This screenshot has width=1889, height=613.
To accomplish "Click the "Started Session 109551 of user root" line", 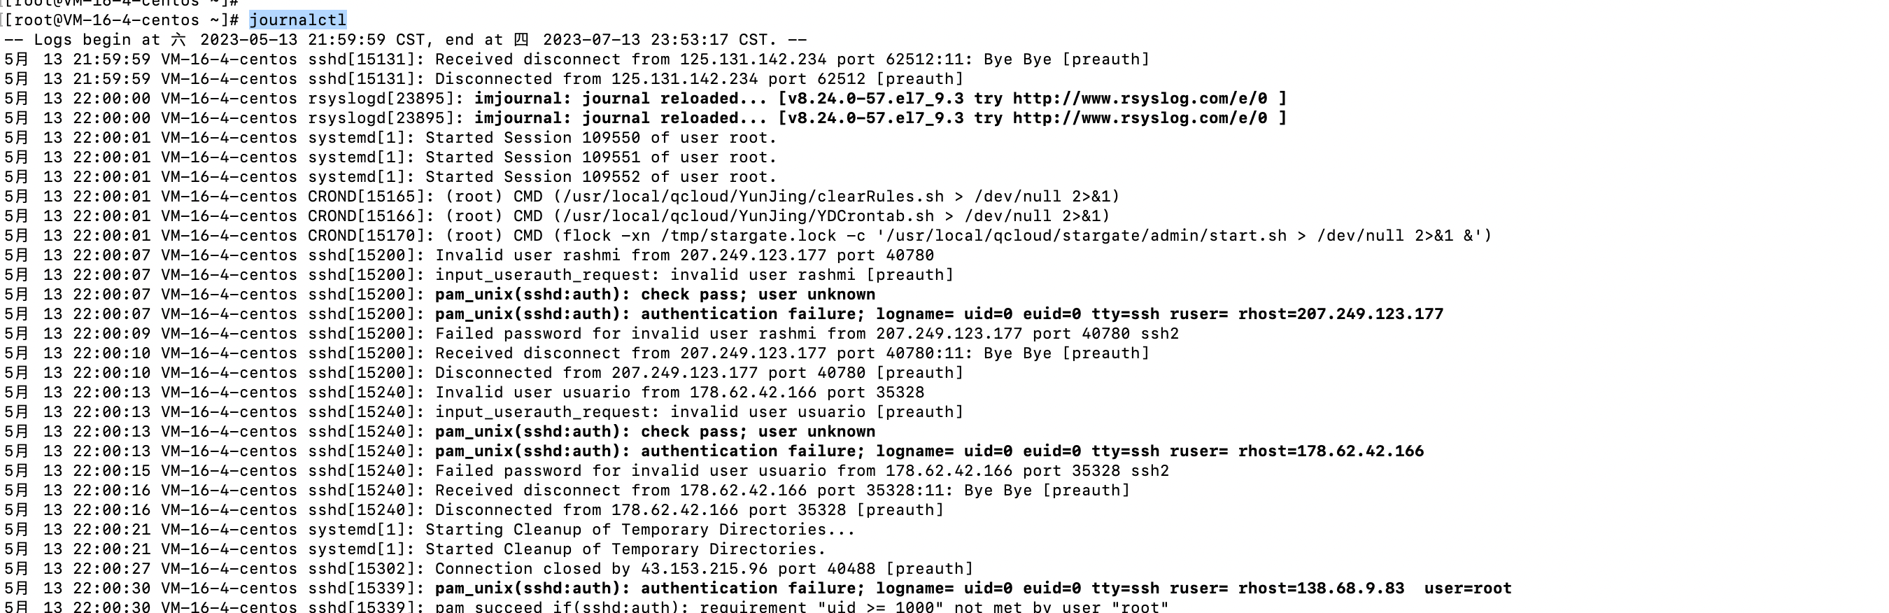I will (390, 157).
